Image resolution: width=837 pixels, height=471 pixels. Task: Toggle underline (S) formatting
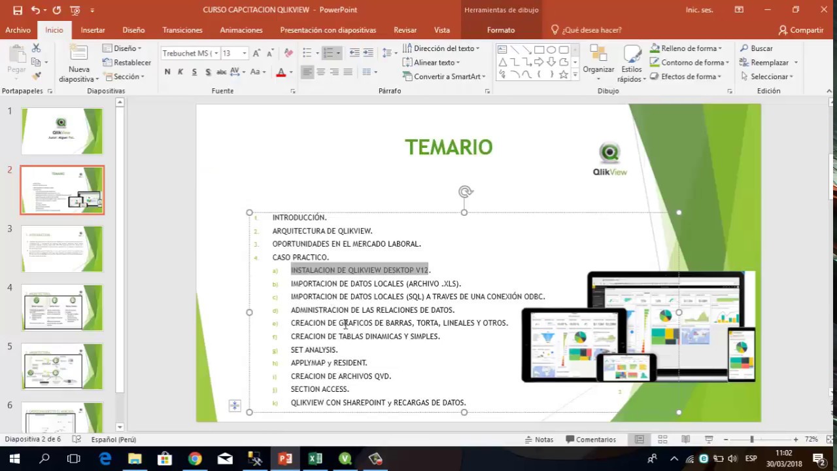coord(194,72)
